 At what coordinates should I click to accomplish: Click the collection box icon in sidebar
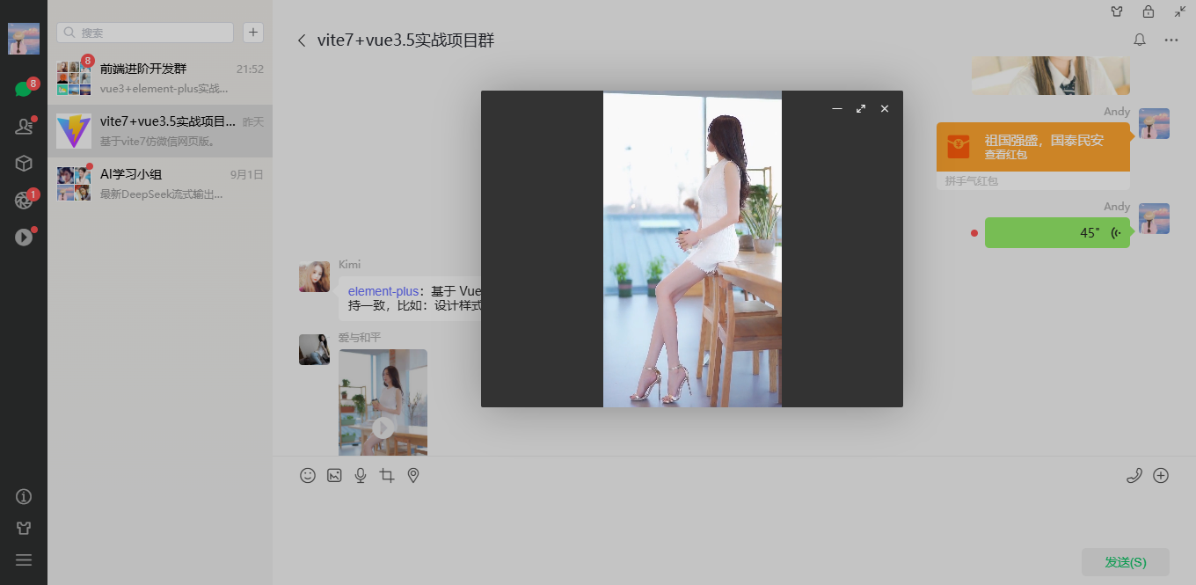24,163
